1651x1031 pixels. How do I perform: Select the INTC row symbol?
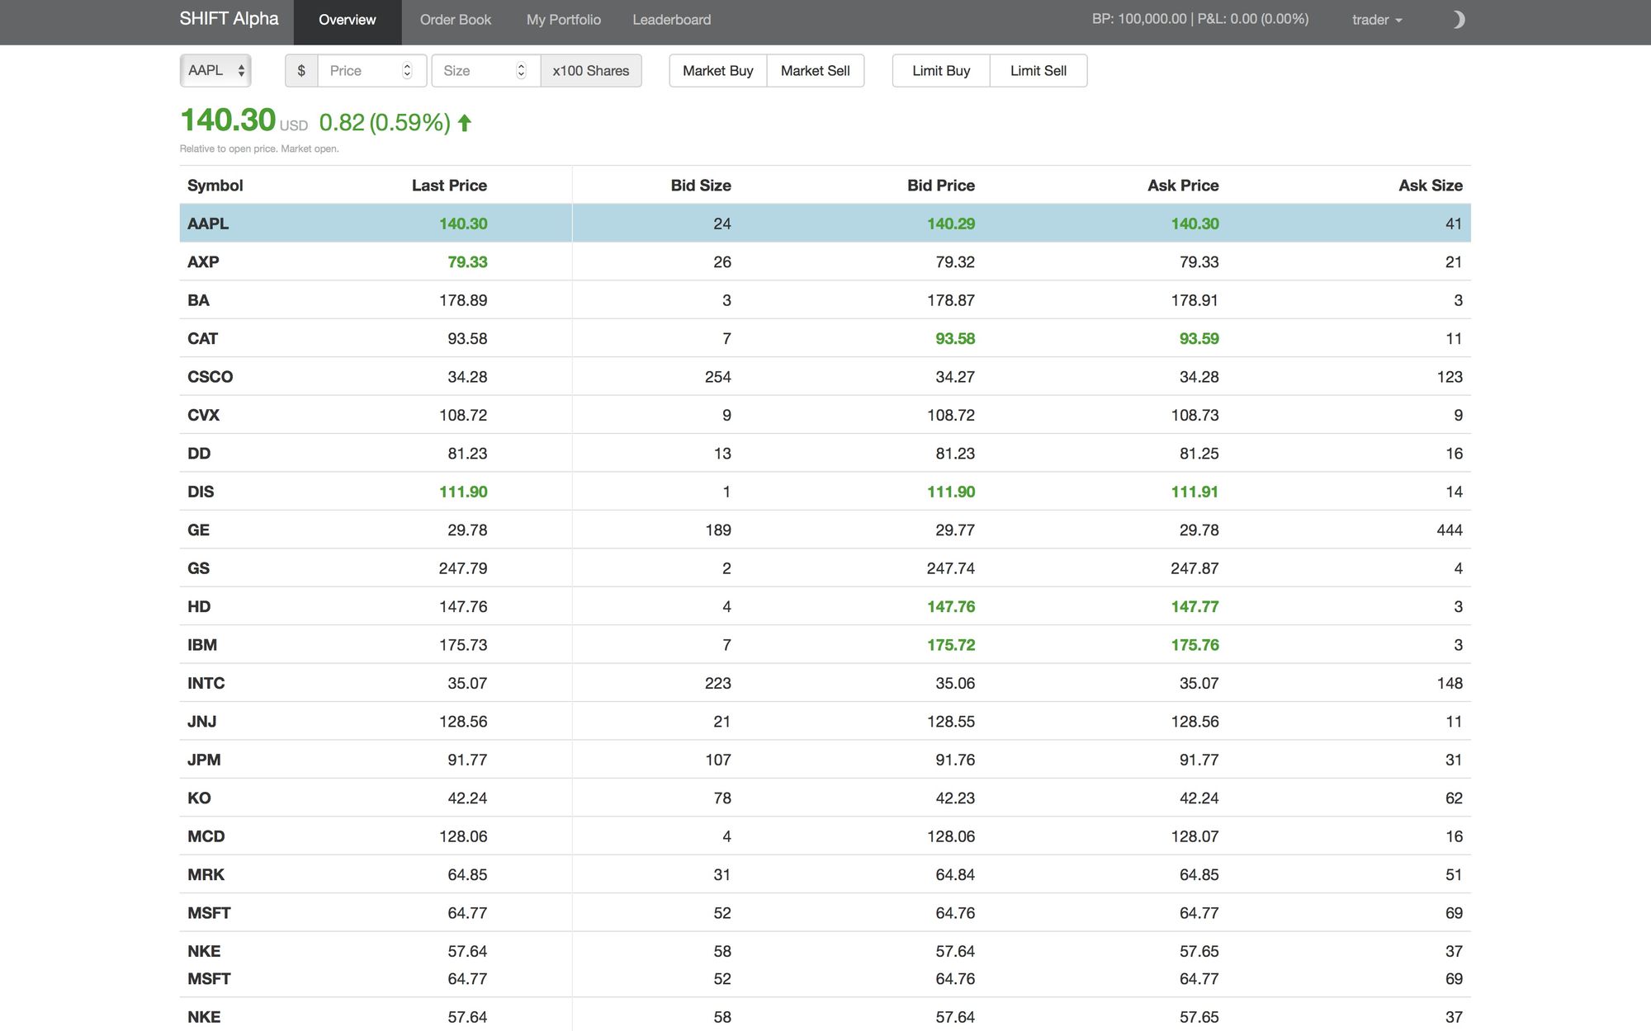pyautogui.click(x=206, y=684)
